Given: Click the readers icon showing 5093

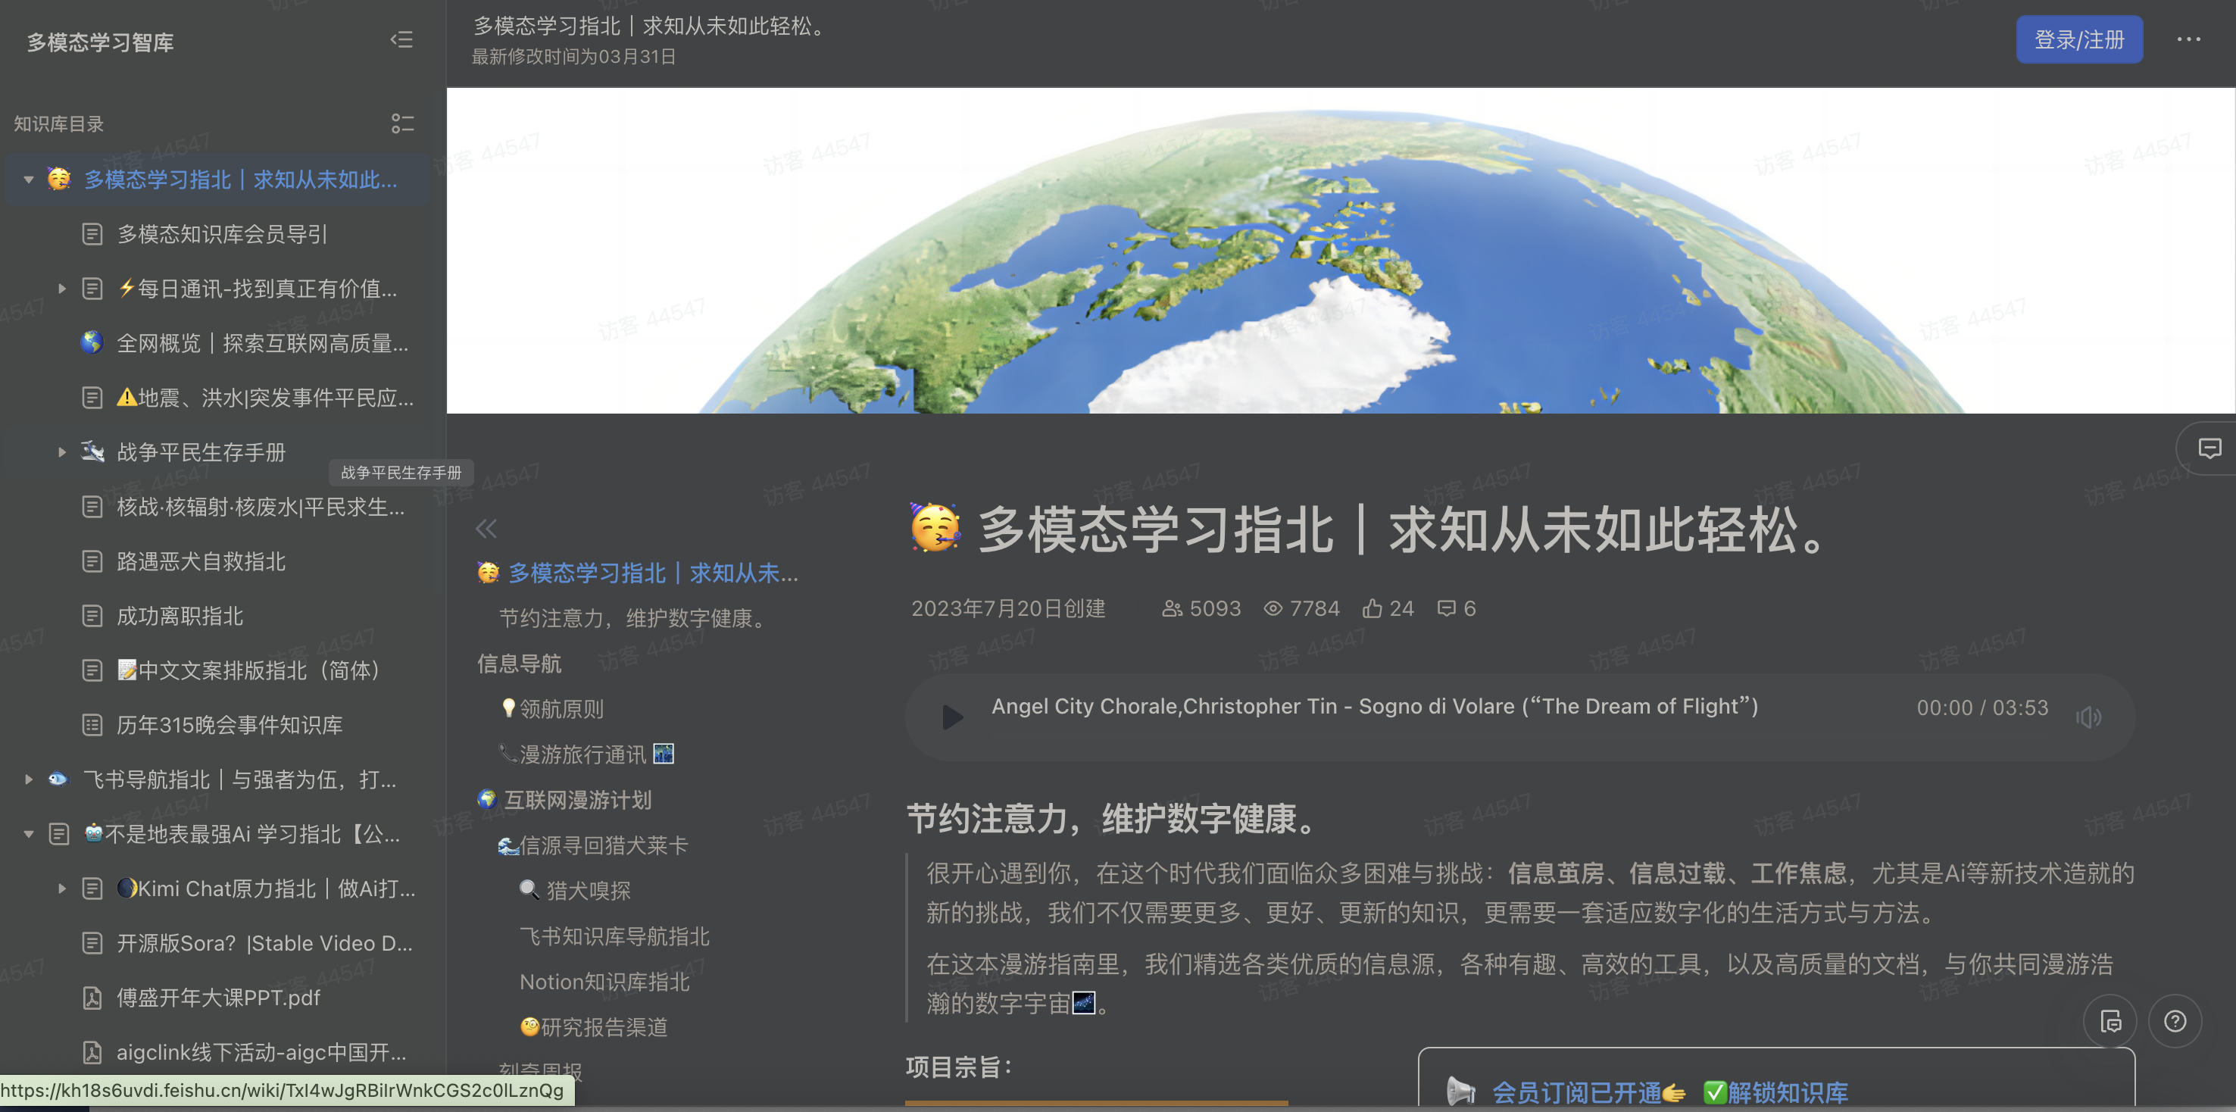Looking at the screenshot, I should (x=1172, y=608).
